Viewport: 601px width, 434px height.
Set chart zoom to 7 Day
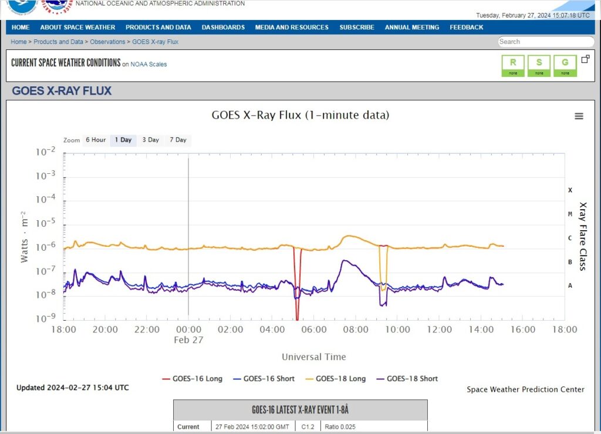(178, 140)
